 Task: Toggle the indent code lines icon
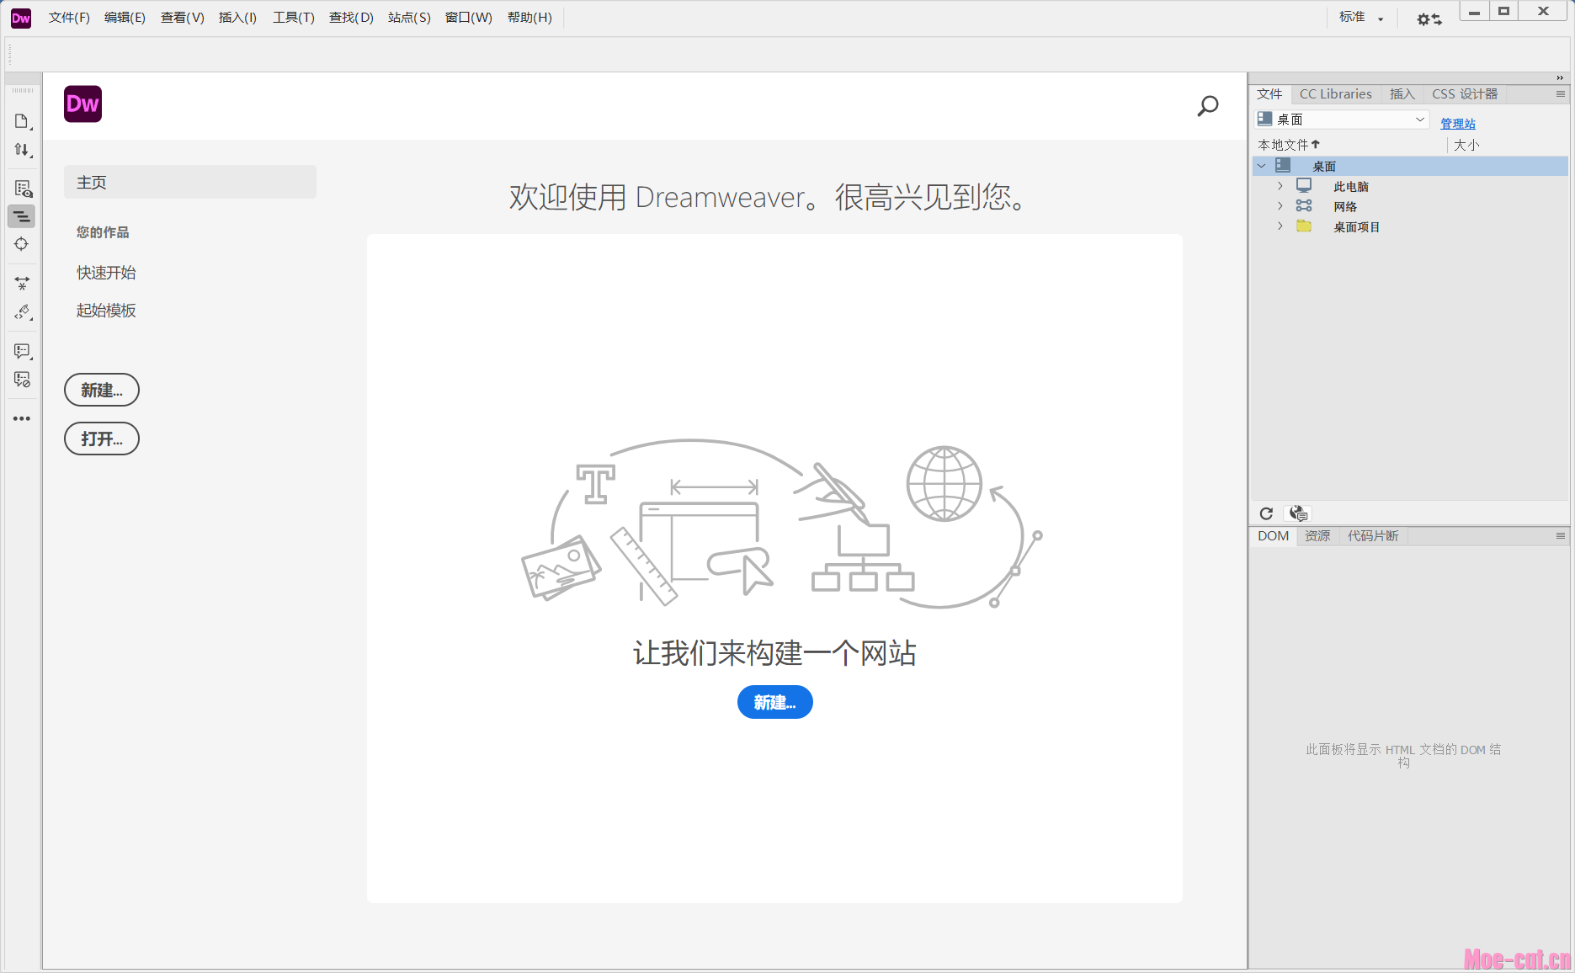(22, 216)
